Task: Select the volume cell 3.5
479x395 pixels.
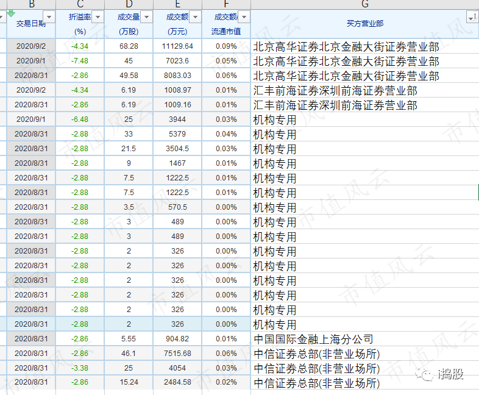Action: click(129, 207)
